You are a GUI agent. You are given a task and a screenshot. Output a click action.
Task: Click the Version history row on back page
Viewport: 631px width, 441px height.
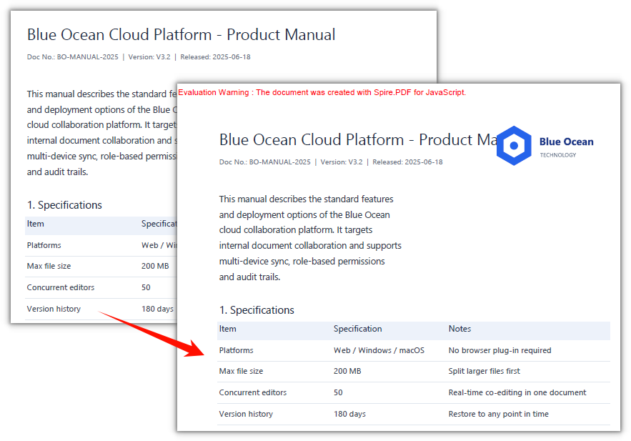pos(101,309)
